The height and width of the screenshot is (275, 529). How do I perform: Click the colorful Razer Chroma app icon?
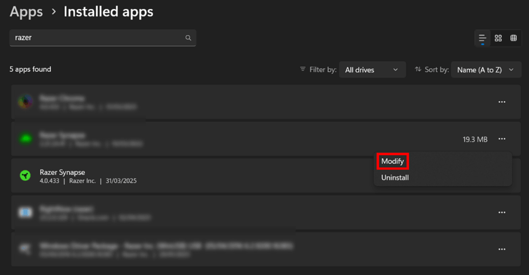[x=25, y=102]
